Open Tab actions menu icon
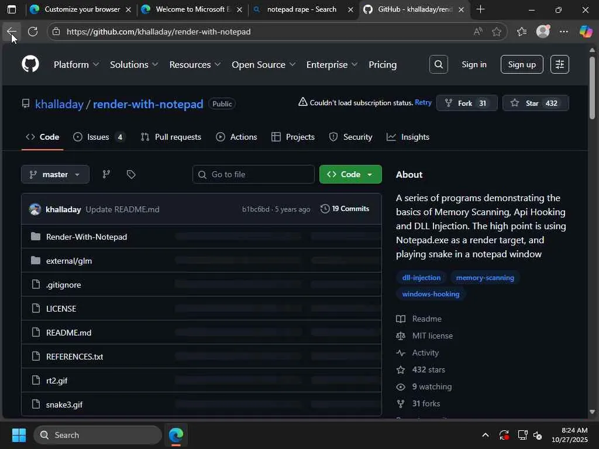The height and width of the screenshot is (449, 599). click(12, 9)
